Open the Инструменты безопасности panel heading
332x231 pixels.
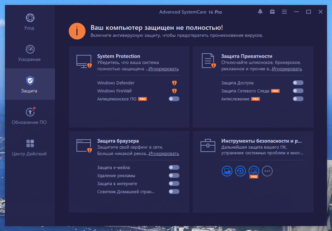tap(262, 141)
